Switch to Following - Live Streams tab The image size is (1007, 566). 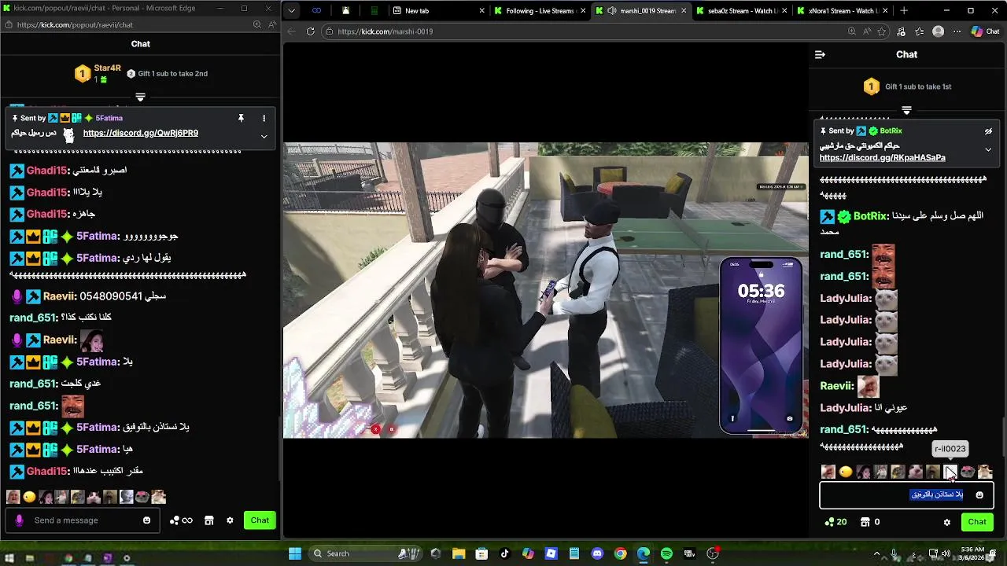pyautogui.click(x=540, y=11)
